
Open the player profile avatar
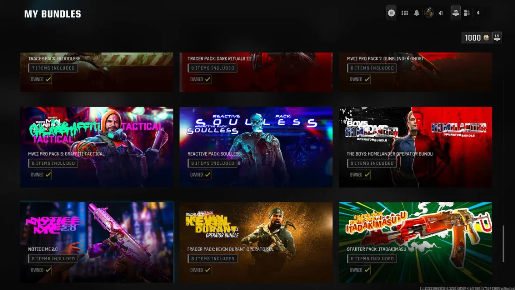429,13
